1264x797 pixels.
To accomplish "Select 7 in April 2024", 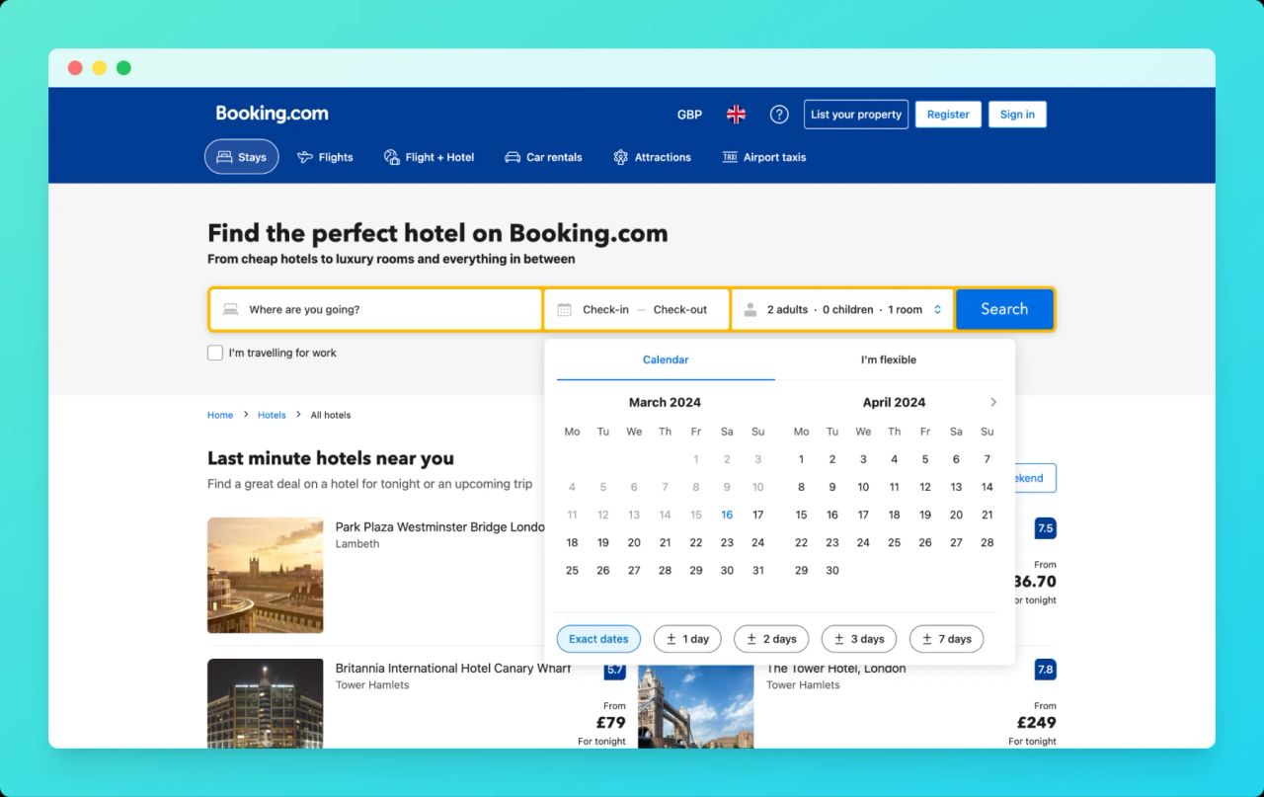I will 987,459.
